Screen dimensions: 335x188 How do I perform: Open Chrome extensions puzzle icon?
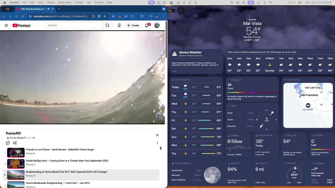pyautogui.click(x=132, y=16)
